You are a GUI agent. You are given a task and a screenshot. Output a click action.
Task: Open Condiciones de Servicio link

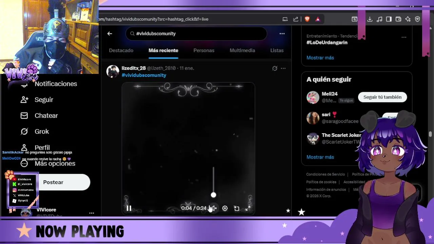point(325,174)
